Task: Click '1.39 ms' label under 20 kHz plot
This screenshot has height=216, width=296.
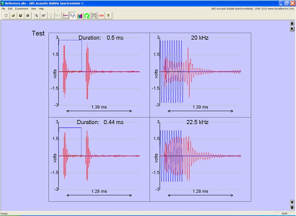Action: [200, 107]
